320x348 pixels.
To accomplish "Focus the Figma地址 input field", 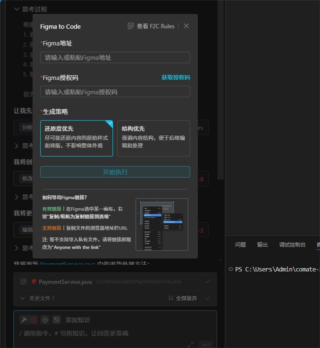I will click(115, 58).
